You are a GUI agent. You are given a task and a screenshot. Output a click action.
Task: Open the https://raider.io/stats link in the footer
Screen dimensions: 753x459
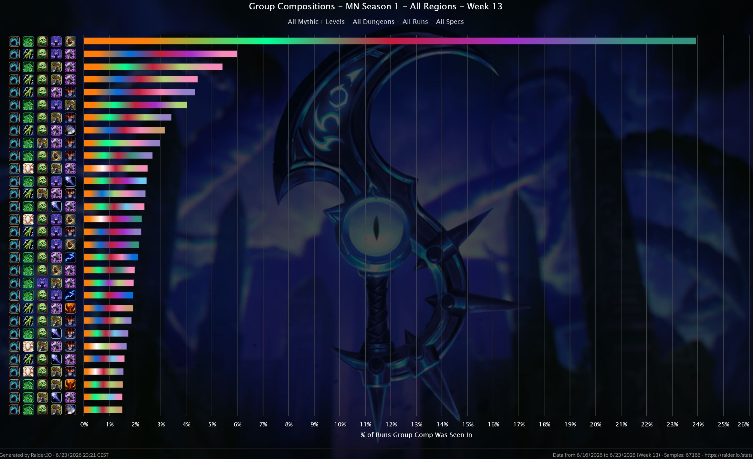click(728, 455)
